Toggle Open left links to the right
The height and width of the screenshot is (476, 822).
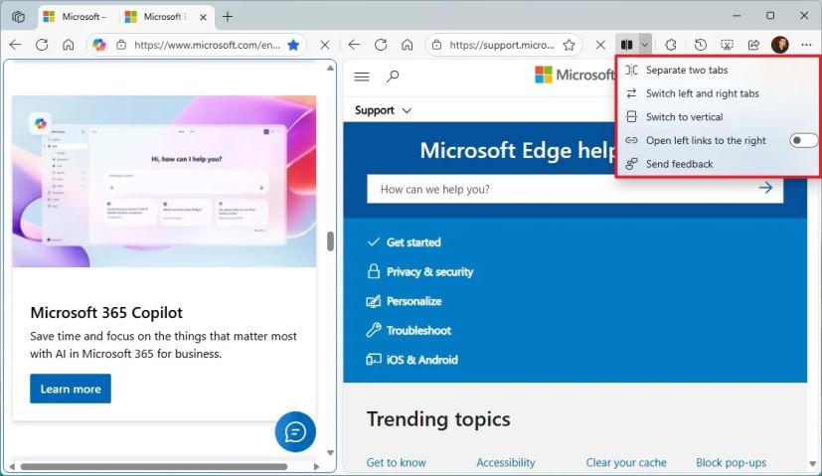point(803,140)
